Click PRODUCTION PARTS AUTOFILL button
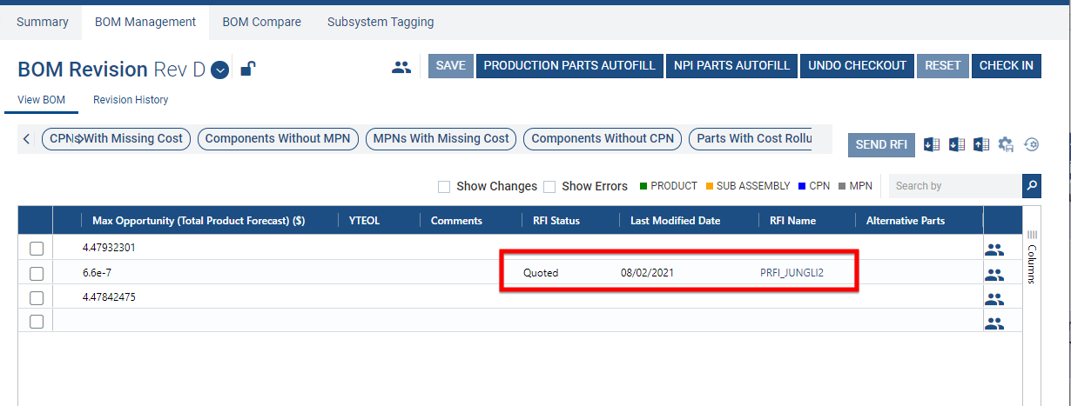 pos(570,66)
